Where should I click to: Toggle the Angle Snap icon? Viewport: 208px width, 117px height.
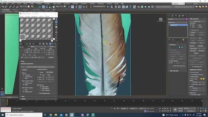(80, 7)
